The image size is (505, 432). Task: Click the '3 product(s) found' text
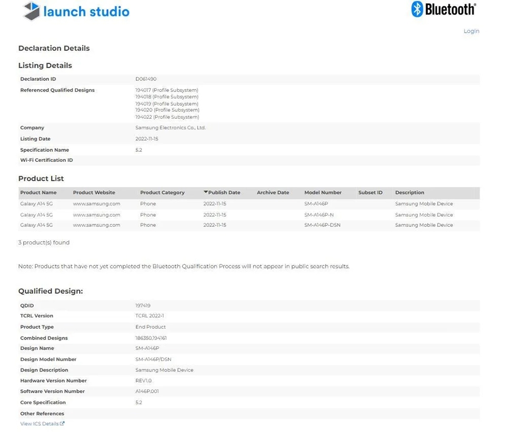coord(44,242)
